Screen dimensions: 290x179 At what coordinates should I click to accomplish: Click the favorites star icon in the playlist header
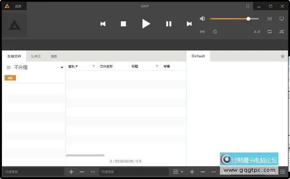pyautogui.click(x=282, y=56)
